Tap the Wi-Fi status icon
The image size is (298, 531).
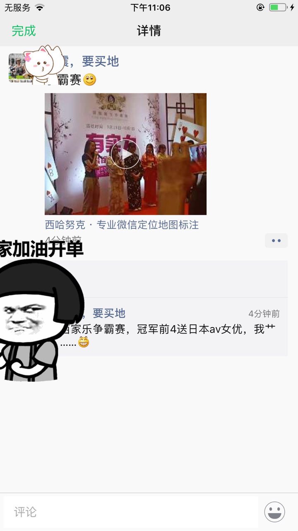pyautogui.click(x=39, y=7)
